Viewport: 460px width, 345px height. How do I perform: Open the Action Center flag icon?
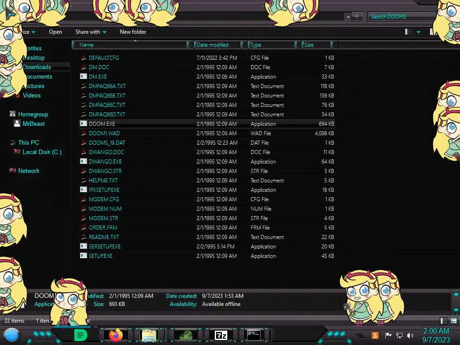point(388,335)
